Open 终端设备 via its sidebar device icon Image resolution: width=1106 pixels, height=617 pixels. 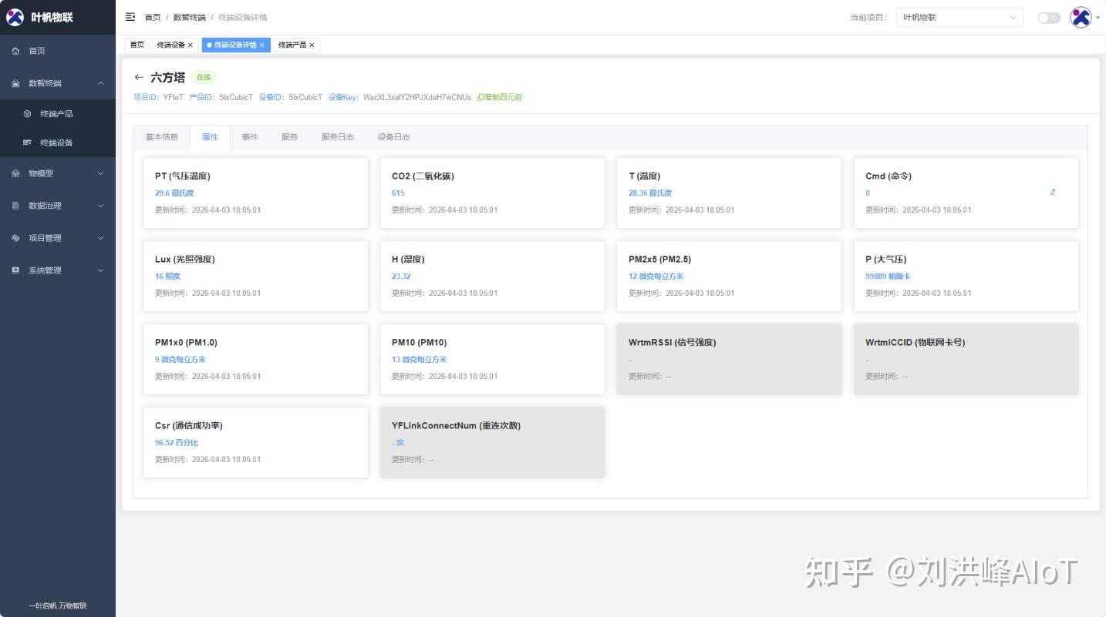pyautogui.click(x=27, y=143)
